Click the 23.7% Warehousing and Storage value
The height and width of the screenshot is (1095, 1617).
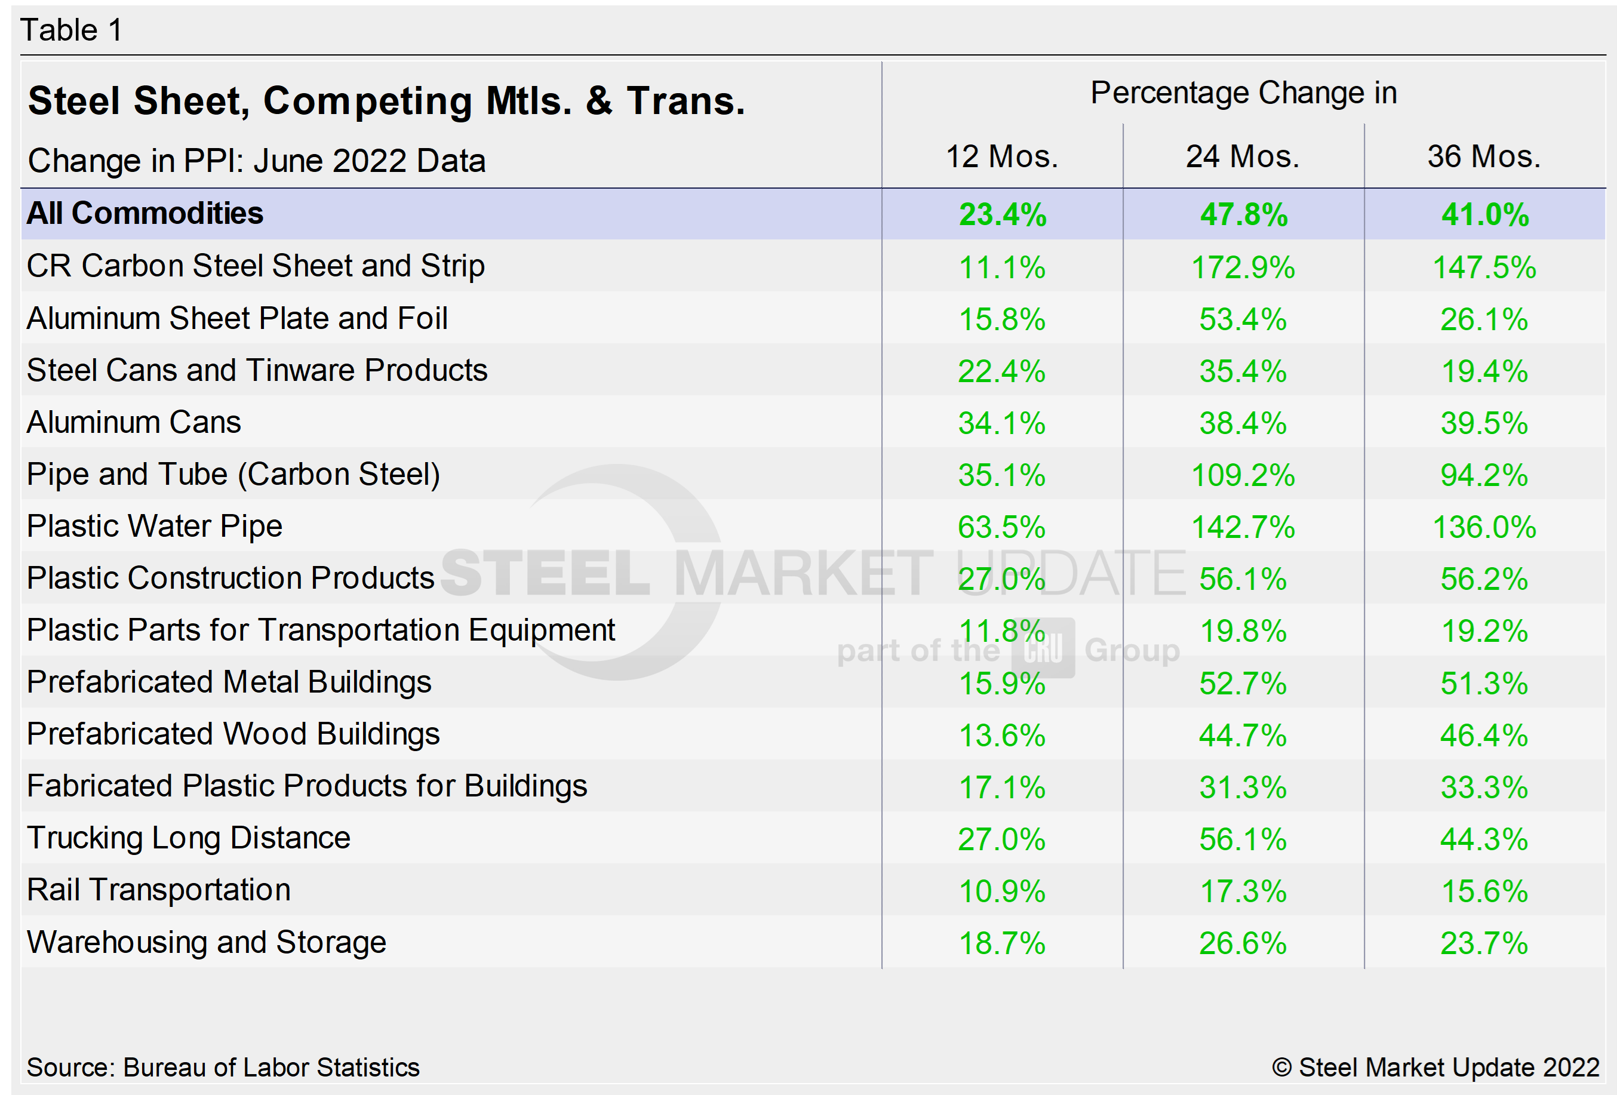(1483, 943)
